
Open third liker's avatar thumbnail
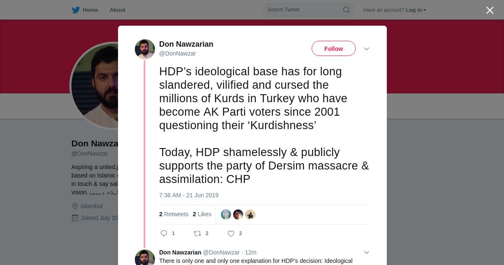250,215
